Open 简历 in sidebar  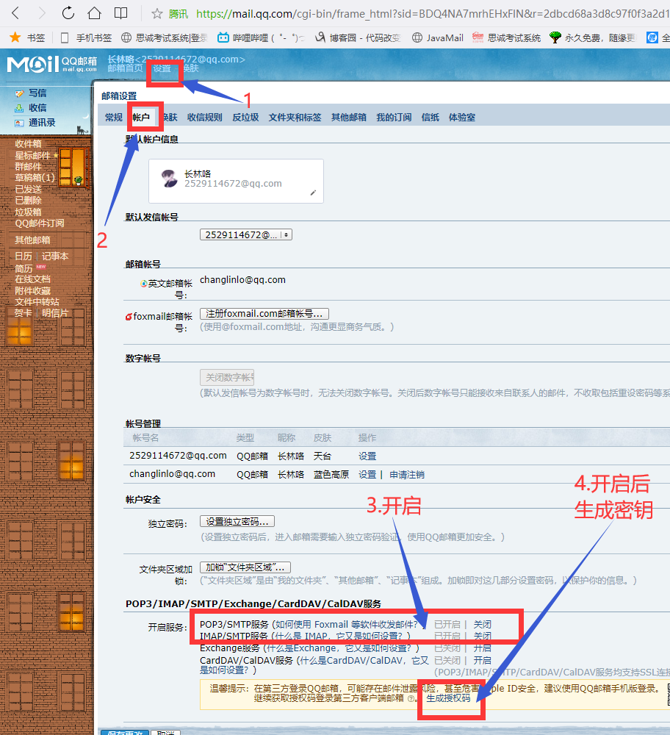point(24,268)
